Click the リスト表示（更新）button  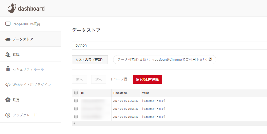tap(90, 60)
